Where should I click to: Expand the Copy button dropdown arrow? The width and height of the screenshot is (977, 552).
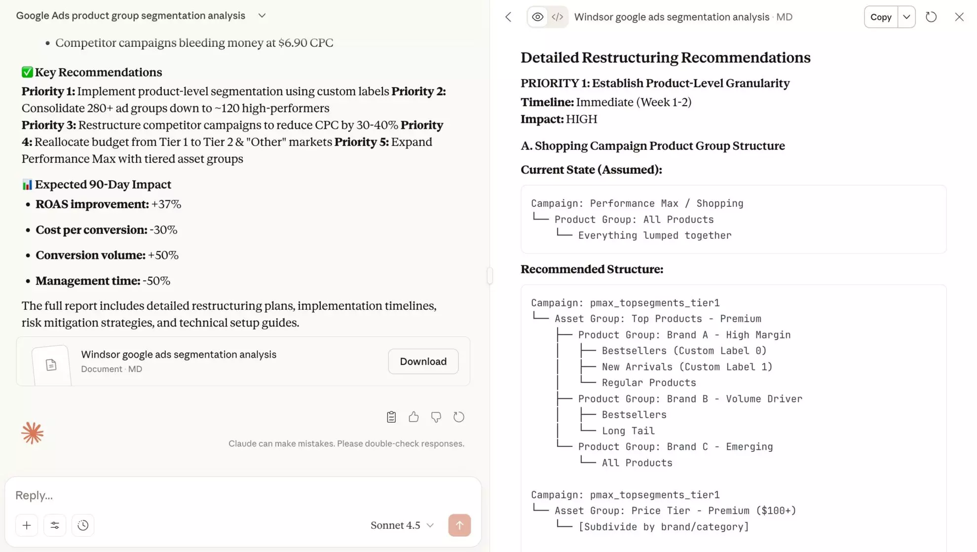tap(906, 17)
